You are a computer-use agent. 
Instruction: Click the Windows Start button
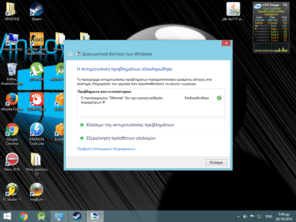(x=7, y=216)
